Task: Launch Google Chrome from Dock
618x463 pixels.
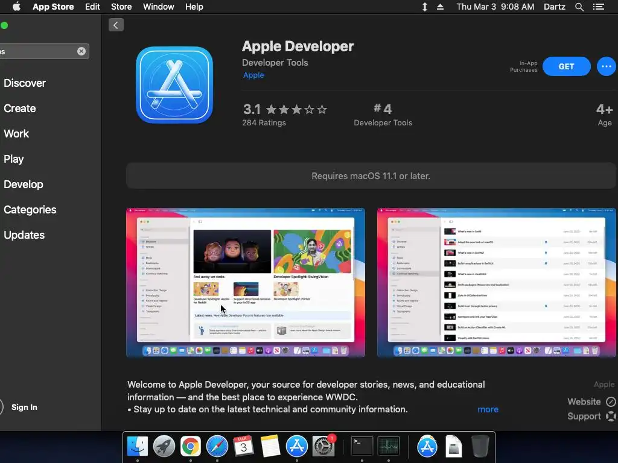Action: [x=190, y=447]
